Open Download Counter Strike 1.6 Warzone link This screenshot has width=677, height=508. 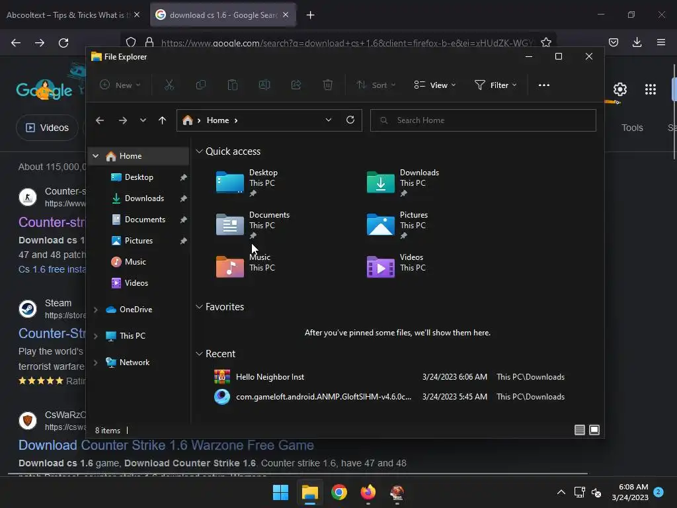pos(166,445)
